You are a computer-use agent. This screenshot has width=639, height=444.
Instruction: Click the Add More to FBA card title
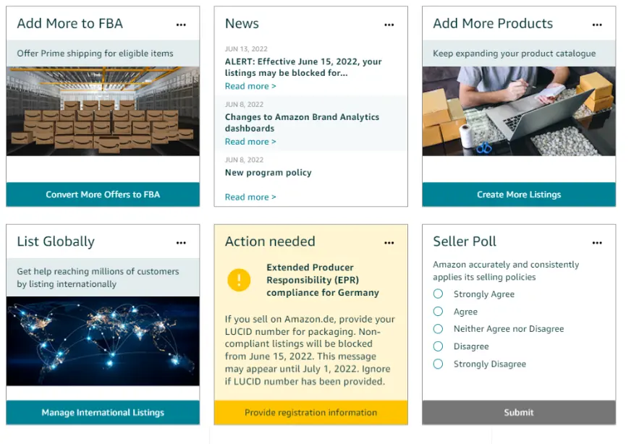pos(69,24)
